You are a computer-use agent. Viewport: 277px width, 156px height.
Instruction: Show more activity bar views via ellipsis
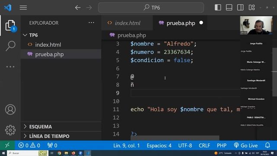tap(10, 67)
